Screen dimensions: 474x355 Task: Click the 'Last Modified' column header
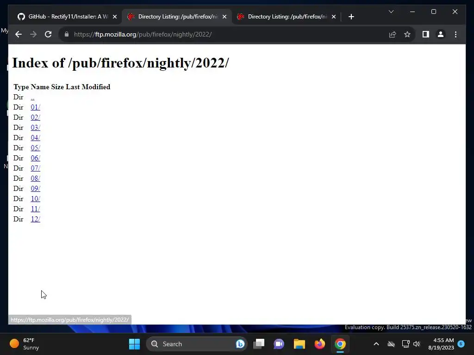[88, 87]
